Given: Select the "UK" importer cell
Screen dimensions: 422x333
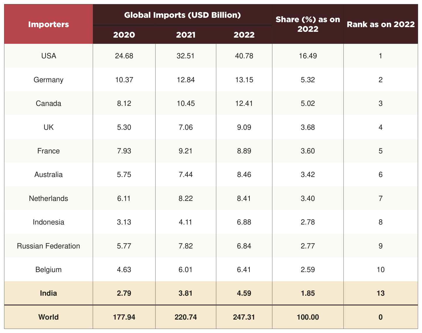Looking at the screenshot, I should click(48, 127).
